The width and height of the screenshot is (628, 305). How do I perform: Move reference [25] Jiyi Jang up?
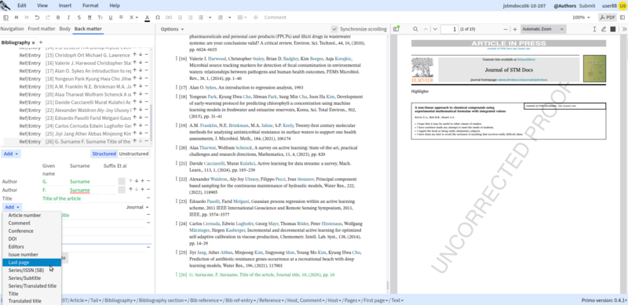[x=134, y=134]
